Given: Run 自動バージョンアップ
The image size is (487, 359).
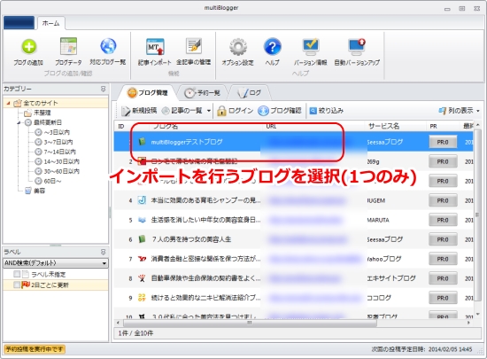Looking at the screenshot, I should pyautogui.click(x=357, y=51).
